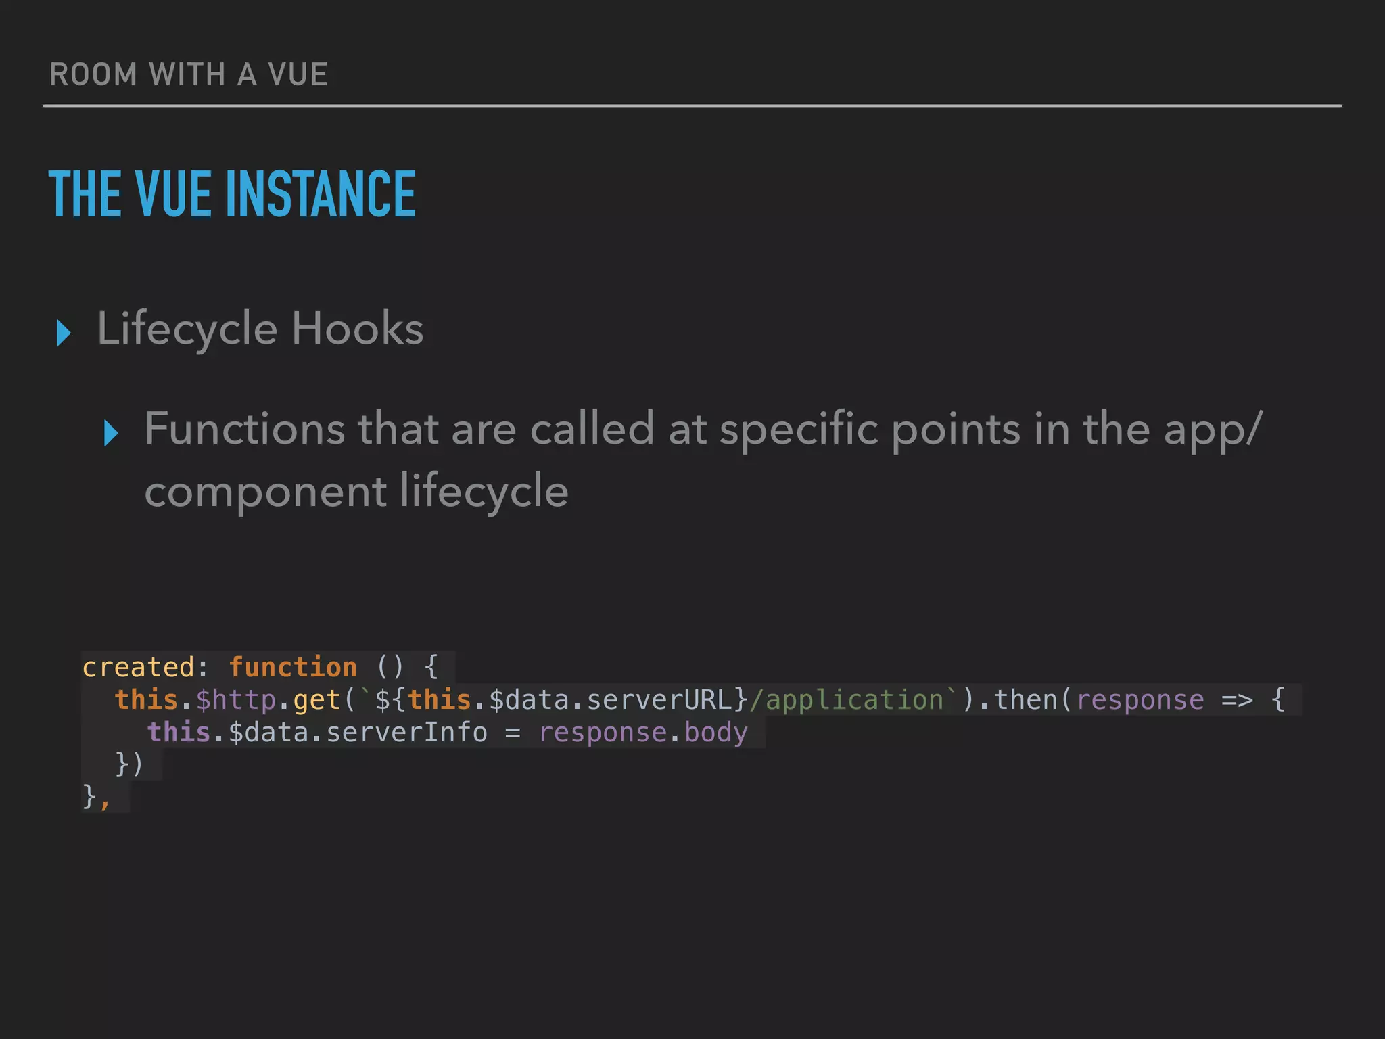Click the closing '})' line
Viewport: 1385px width, 1039px height.
click(128, 764)
